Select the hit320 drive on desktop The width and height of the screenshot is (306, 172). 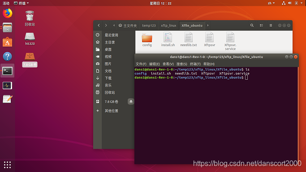tap(30, 39)
